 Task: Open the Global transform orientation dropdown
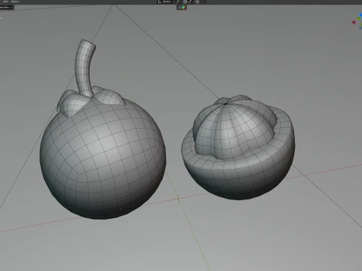coord(166,2)
